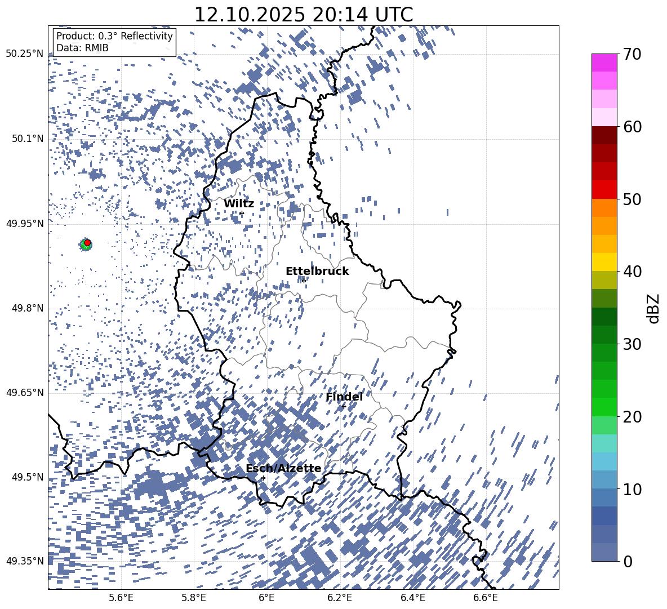The image size is (667, 609).
Task: Click the title 12.10.2025 20:14 UTC
Action: point(304,15)
